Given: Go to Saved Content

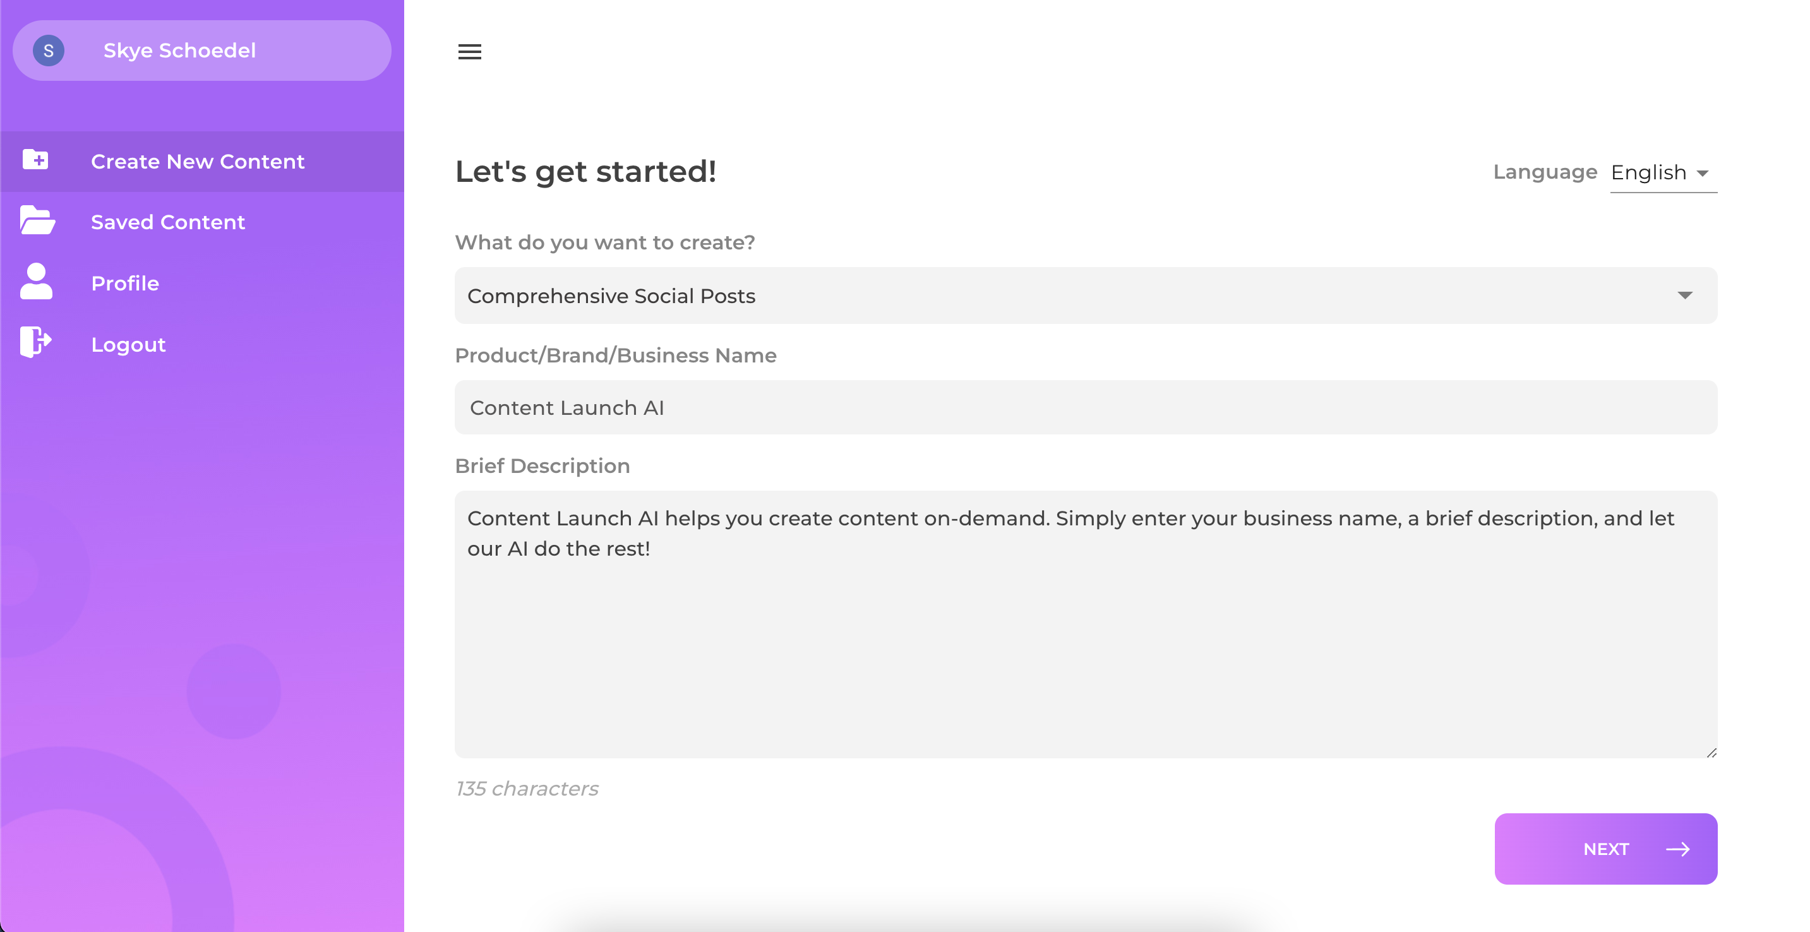Looking at the screenshot, I should (168, 222).
